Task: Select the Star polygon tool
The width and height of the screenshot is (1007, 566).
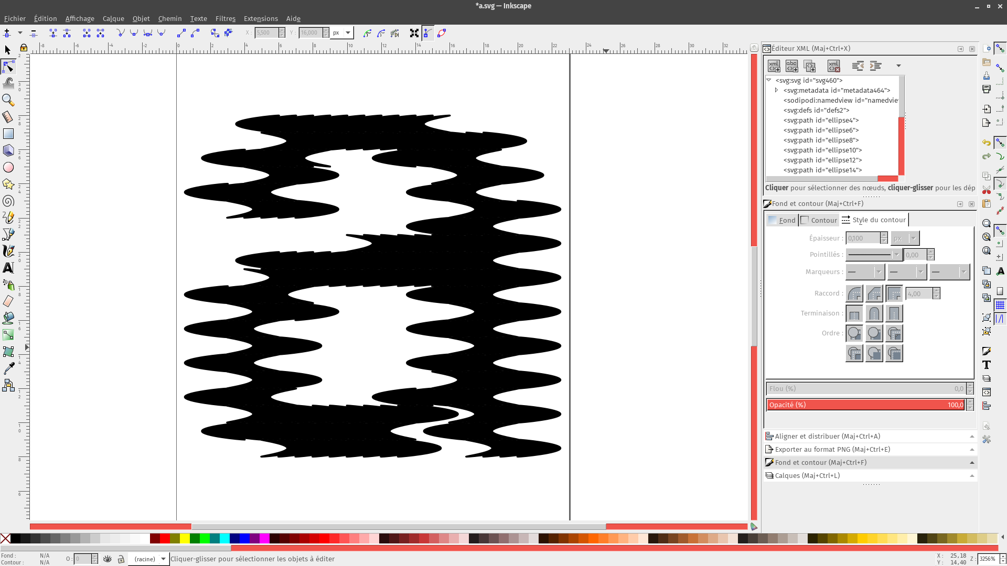Action: (x=8, y=184)
